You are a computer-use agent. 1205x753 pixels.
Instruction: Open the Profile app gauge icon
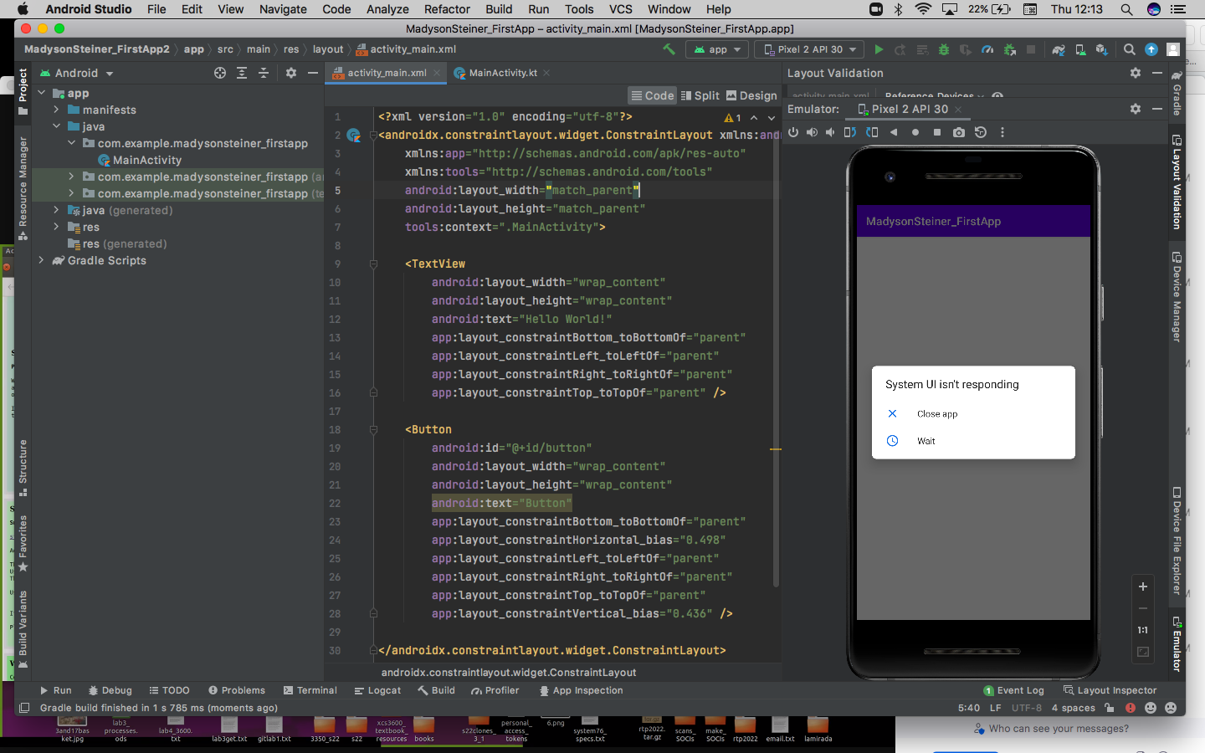pos(987,50)
